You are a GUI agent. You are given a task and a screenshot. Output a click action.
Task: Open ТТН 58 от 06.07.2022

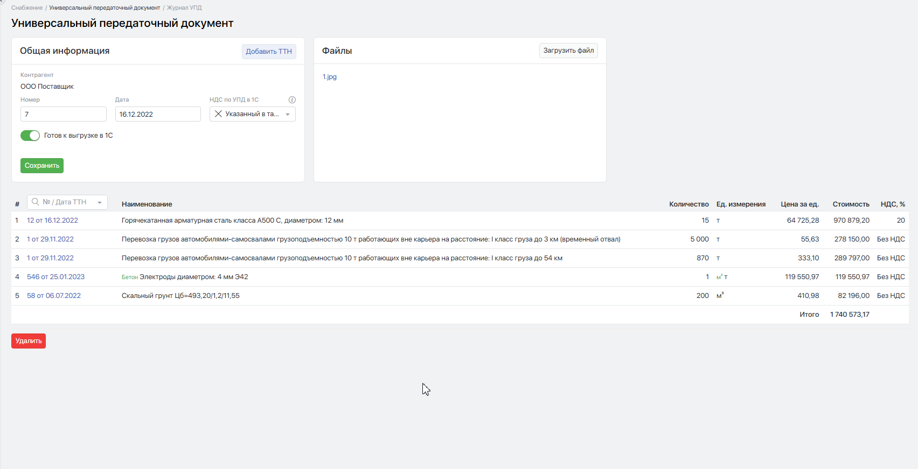coord(54,296)
